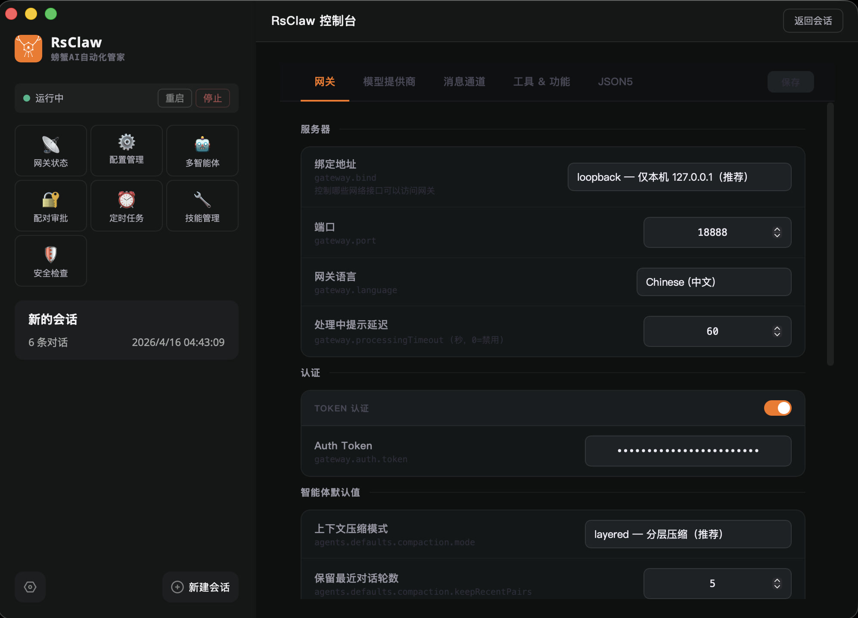
Task: Disable TOKEN 认证 toggle
Action: pyautogui.click(x=777, y=408)
